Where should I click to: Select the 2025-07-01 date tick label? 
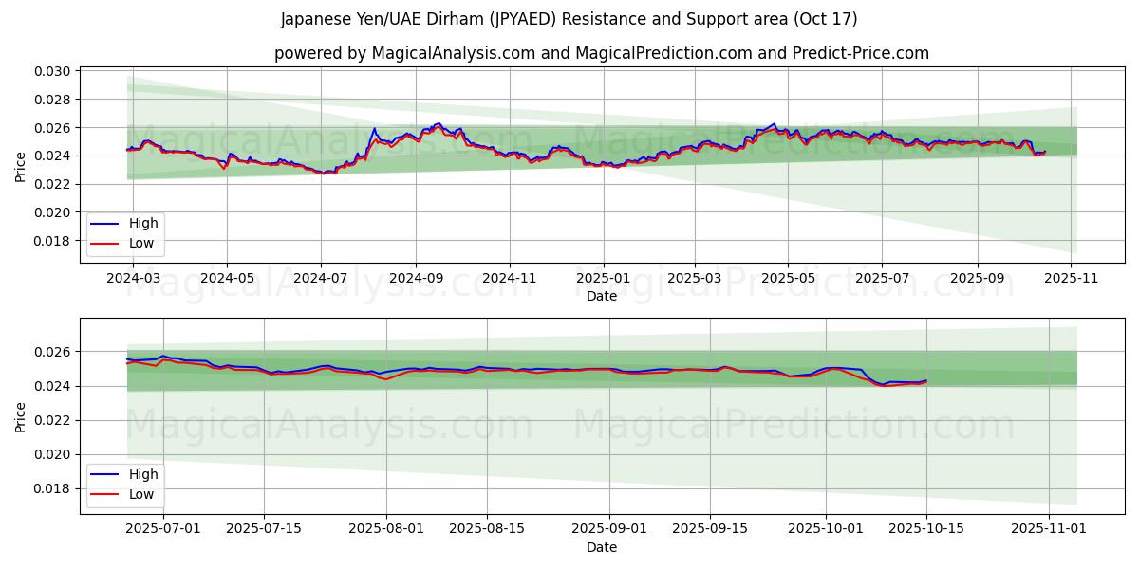click(x=162, y=526)
